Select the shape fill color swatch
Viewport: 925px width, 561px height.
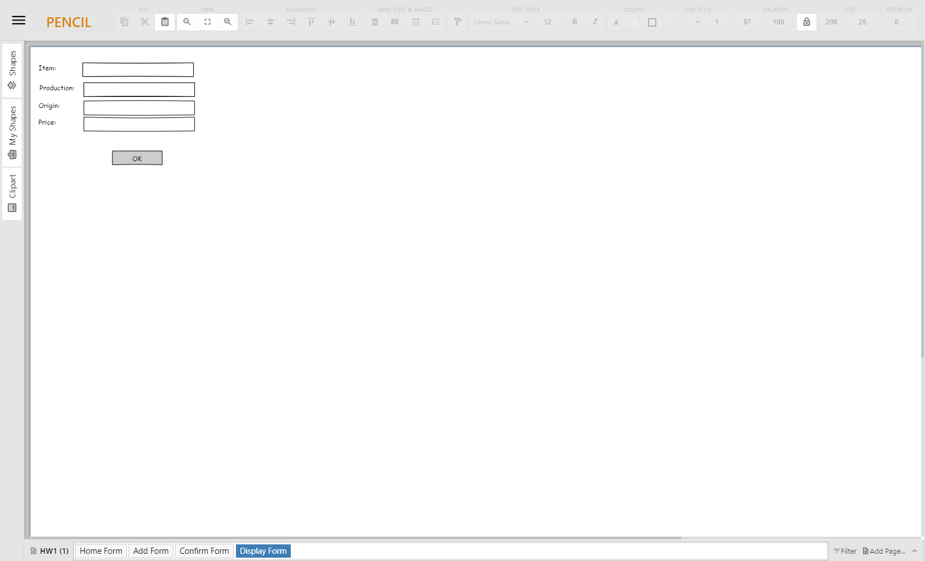click(x=634, y=22)
